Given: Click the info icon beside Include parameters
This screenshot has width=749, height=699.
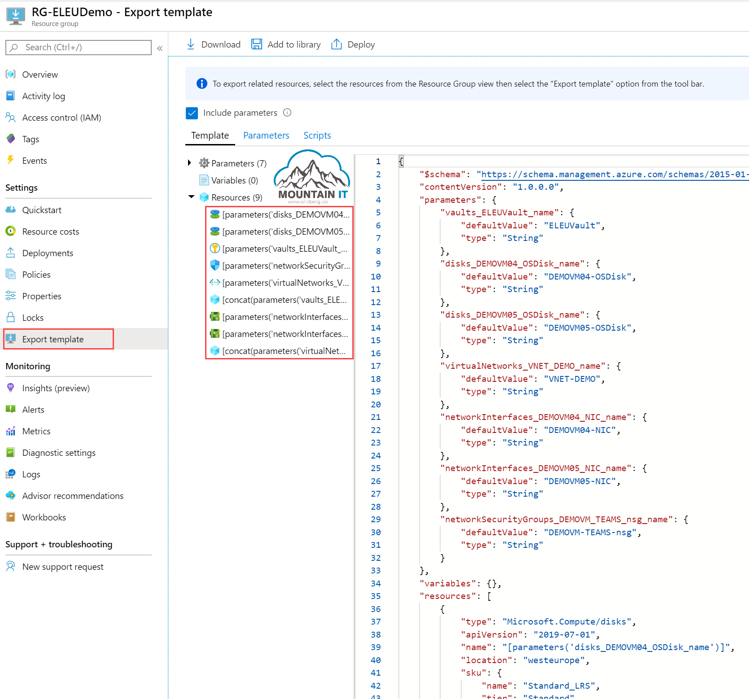Looking at the screenshot, I should (287, 113).
